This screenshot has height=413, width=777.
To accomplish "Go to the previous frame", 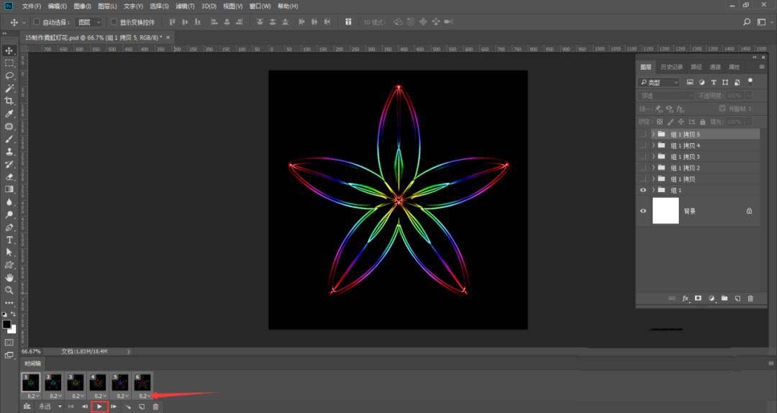I will pyautogui.click(x=85, y=407).
